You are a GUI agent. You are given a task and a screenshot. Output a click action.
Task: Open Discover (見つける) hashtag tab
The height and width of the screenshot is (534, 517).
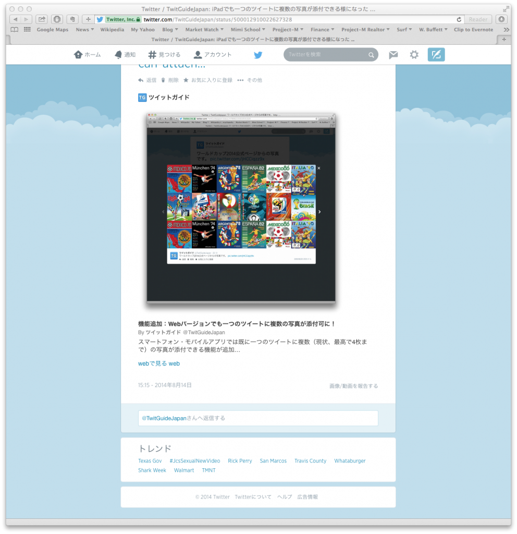164,54
